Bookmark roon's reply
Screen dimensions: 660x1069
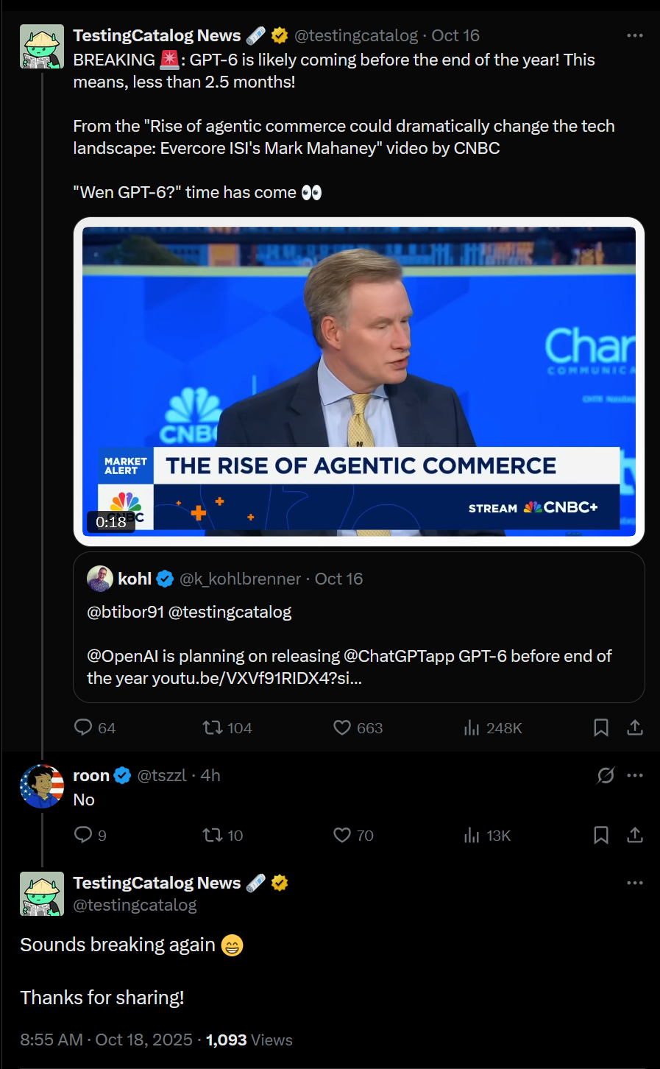point(601,835)
